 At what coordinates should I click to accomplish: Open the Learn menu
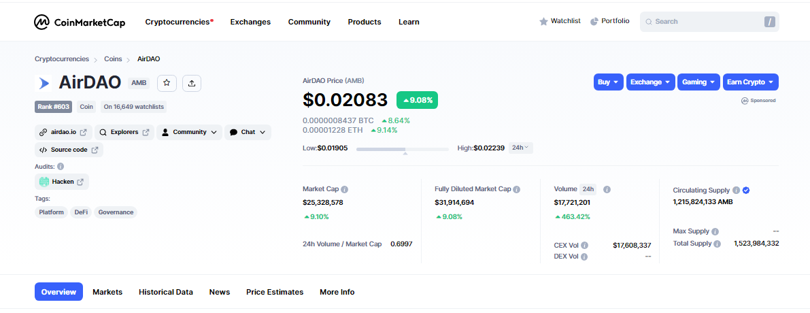click(409, 22)
